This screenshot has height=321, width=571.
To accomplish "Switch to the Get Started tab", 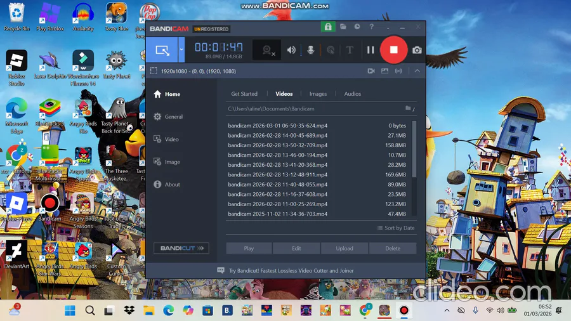I will [244, 93].
